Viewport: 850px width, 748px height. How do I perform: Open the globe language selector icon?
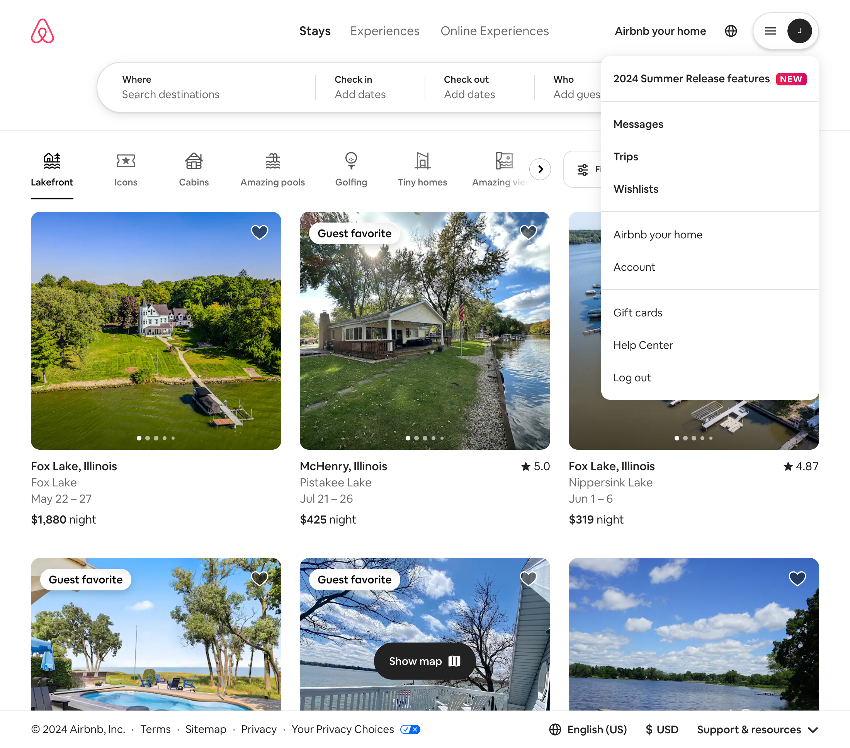(x=731, y=31)
